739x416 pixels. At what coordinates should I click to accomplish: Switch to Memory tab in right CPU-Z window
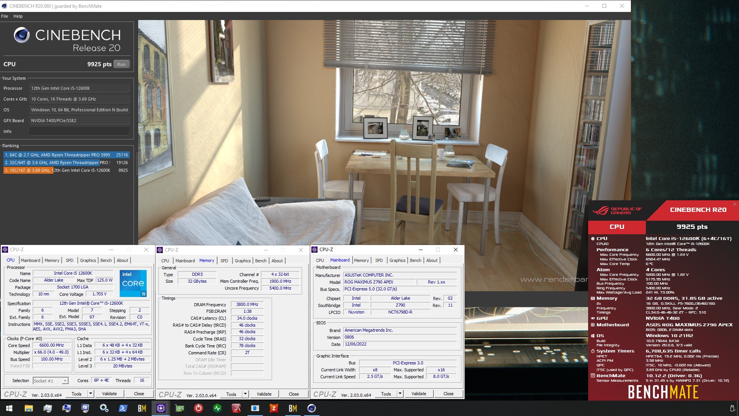tap(361, 260)
